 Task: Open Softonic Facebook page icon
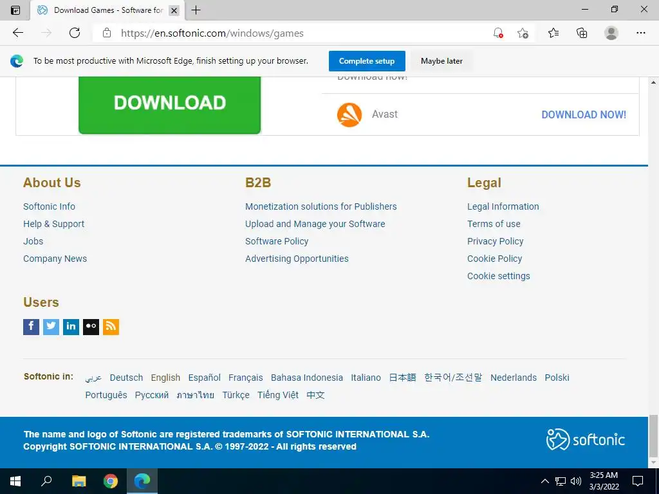(x=31, y=327)
